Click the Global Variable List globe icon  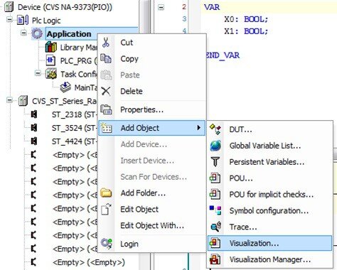pos(215,146)
